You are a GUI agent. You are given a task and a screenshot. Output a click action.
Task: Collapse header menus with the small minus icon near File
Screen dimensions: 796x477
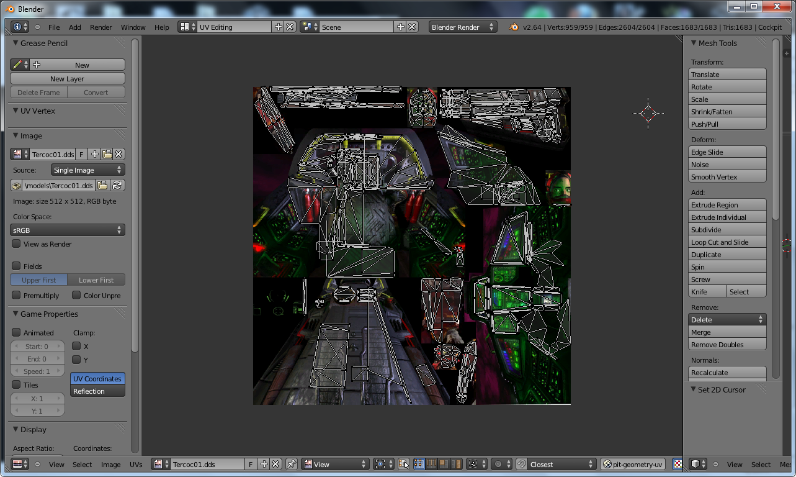[38, 27]
